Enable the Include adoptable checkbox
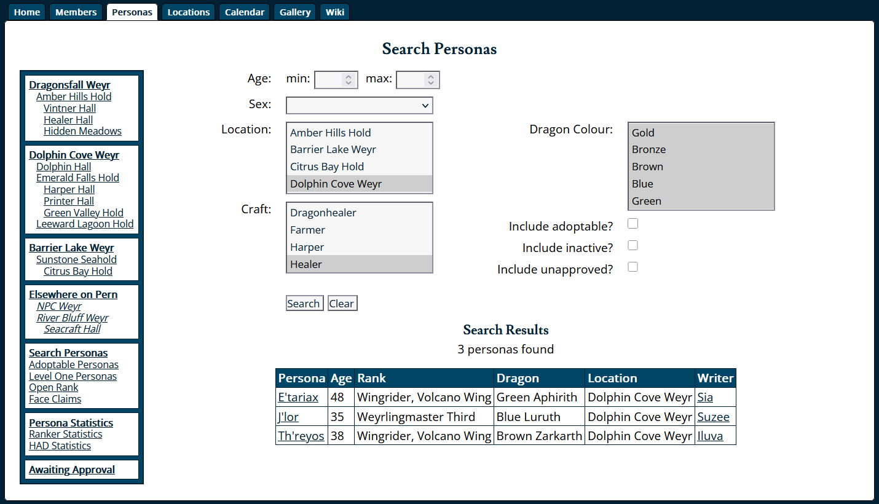 click(633, 224)
